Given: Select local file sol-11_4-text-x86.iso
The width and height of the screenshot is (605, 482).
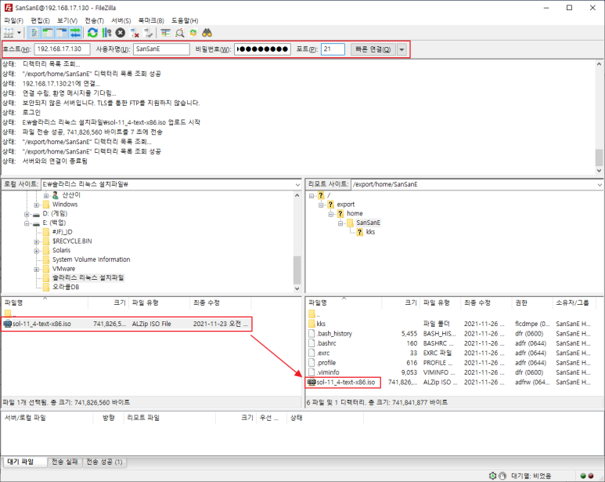Looking at the screenshot, I should pyautogui.click(x=127, y=324).
